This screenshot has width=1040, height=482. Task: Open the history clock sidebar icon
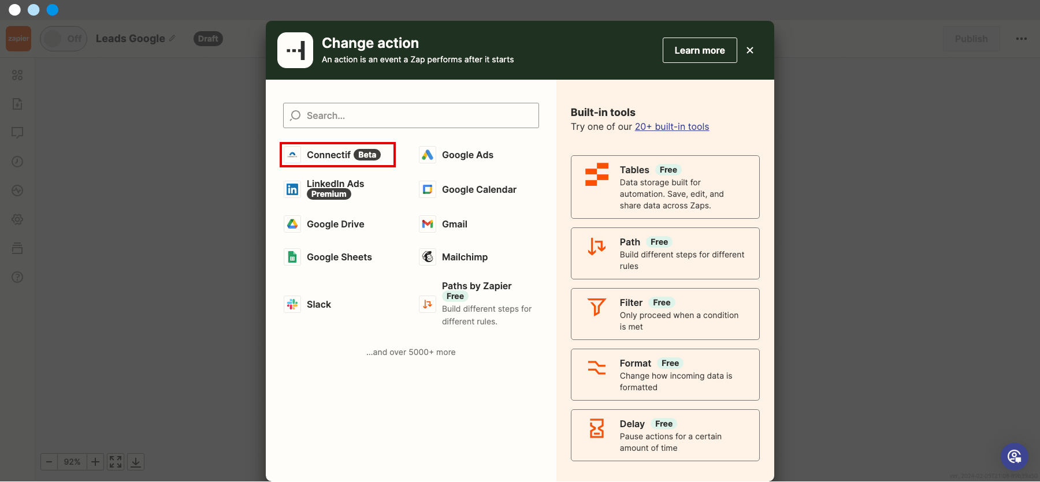point(17,162)
